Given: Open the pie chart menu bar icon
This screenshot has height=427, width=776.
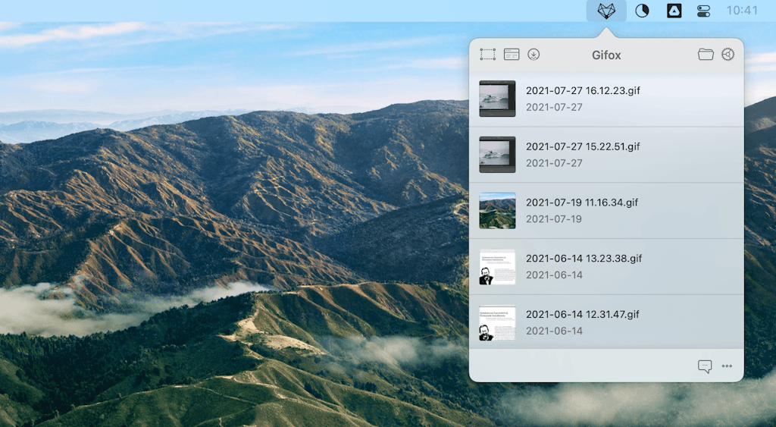Looking at the screenshot, I should (642, 11).
